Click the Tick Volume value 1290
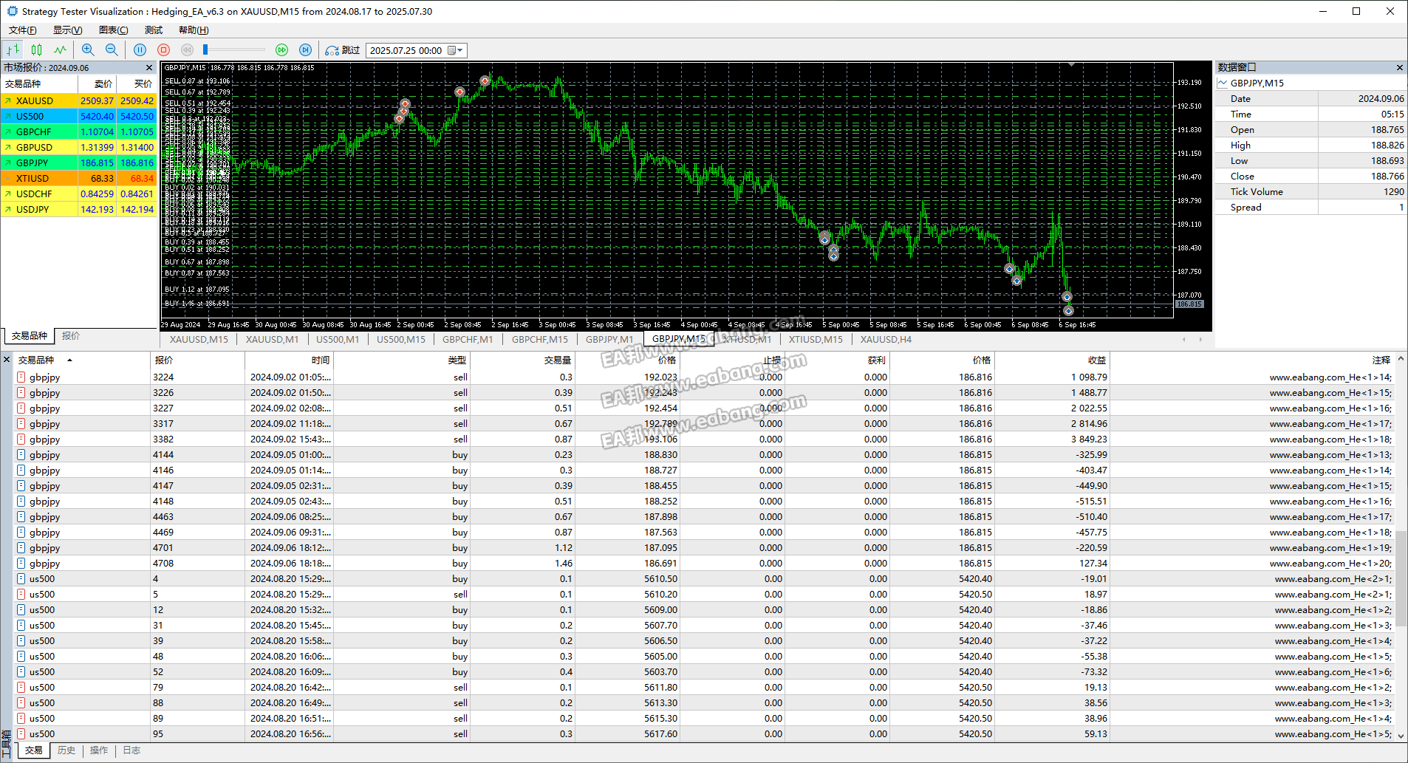This screenshot has height=763, width=1408. (1393, 191)
